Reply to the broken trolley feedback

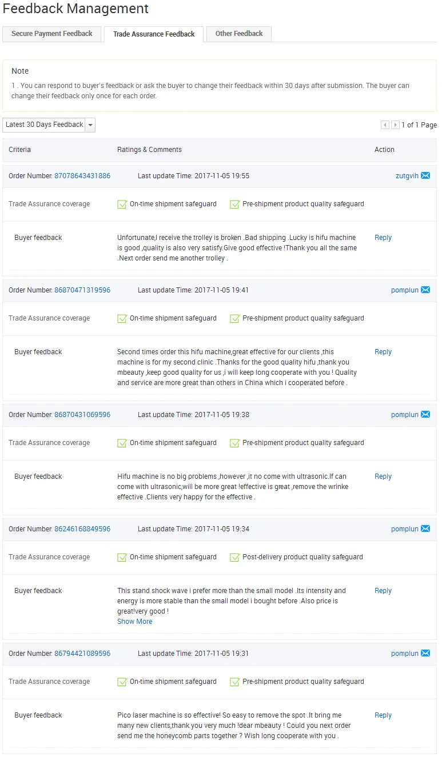[383, 238]
